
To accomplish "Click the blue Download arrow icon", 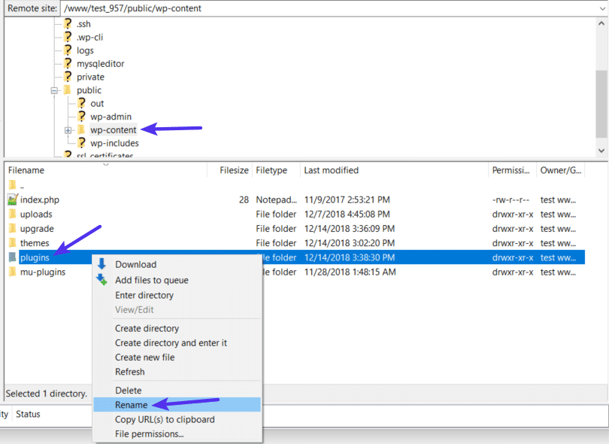I will 100,264.
